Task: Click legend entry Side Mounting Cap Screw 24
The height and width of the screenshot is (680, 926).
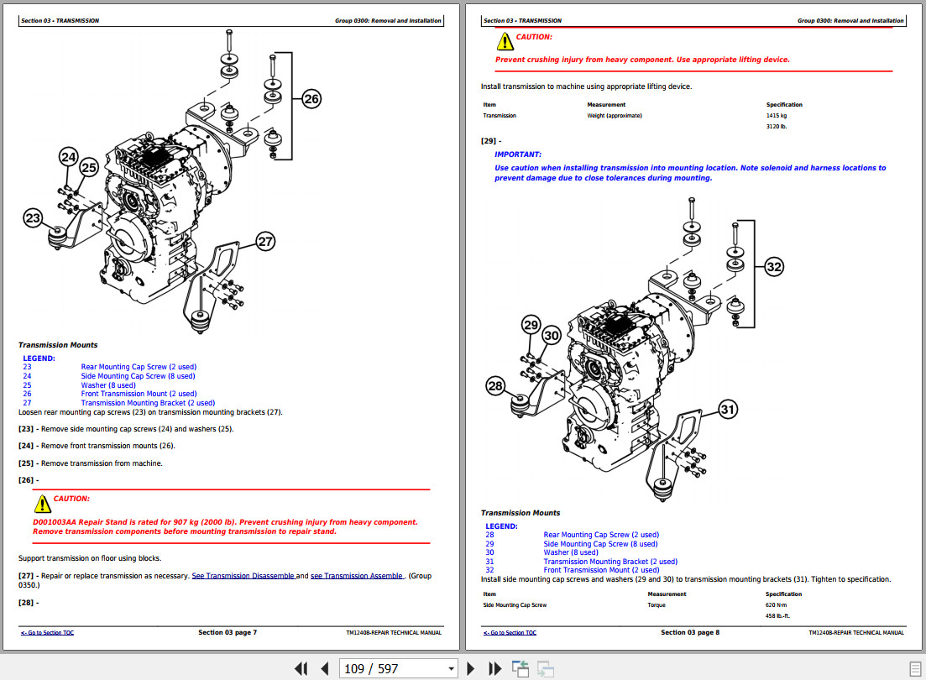Action: (108, 376)
